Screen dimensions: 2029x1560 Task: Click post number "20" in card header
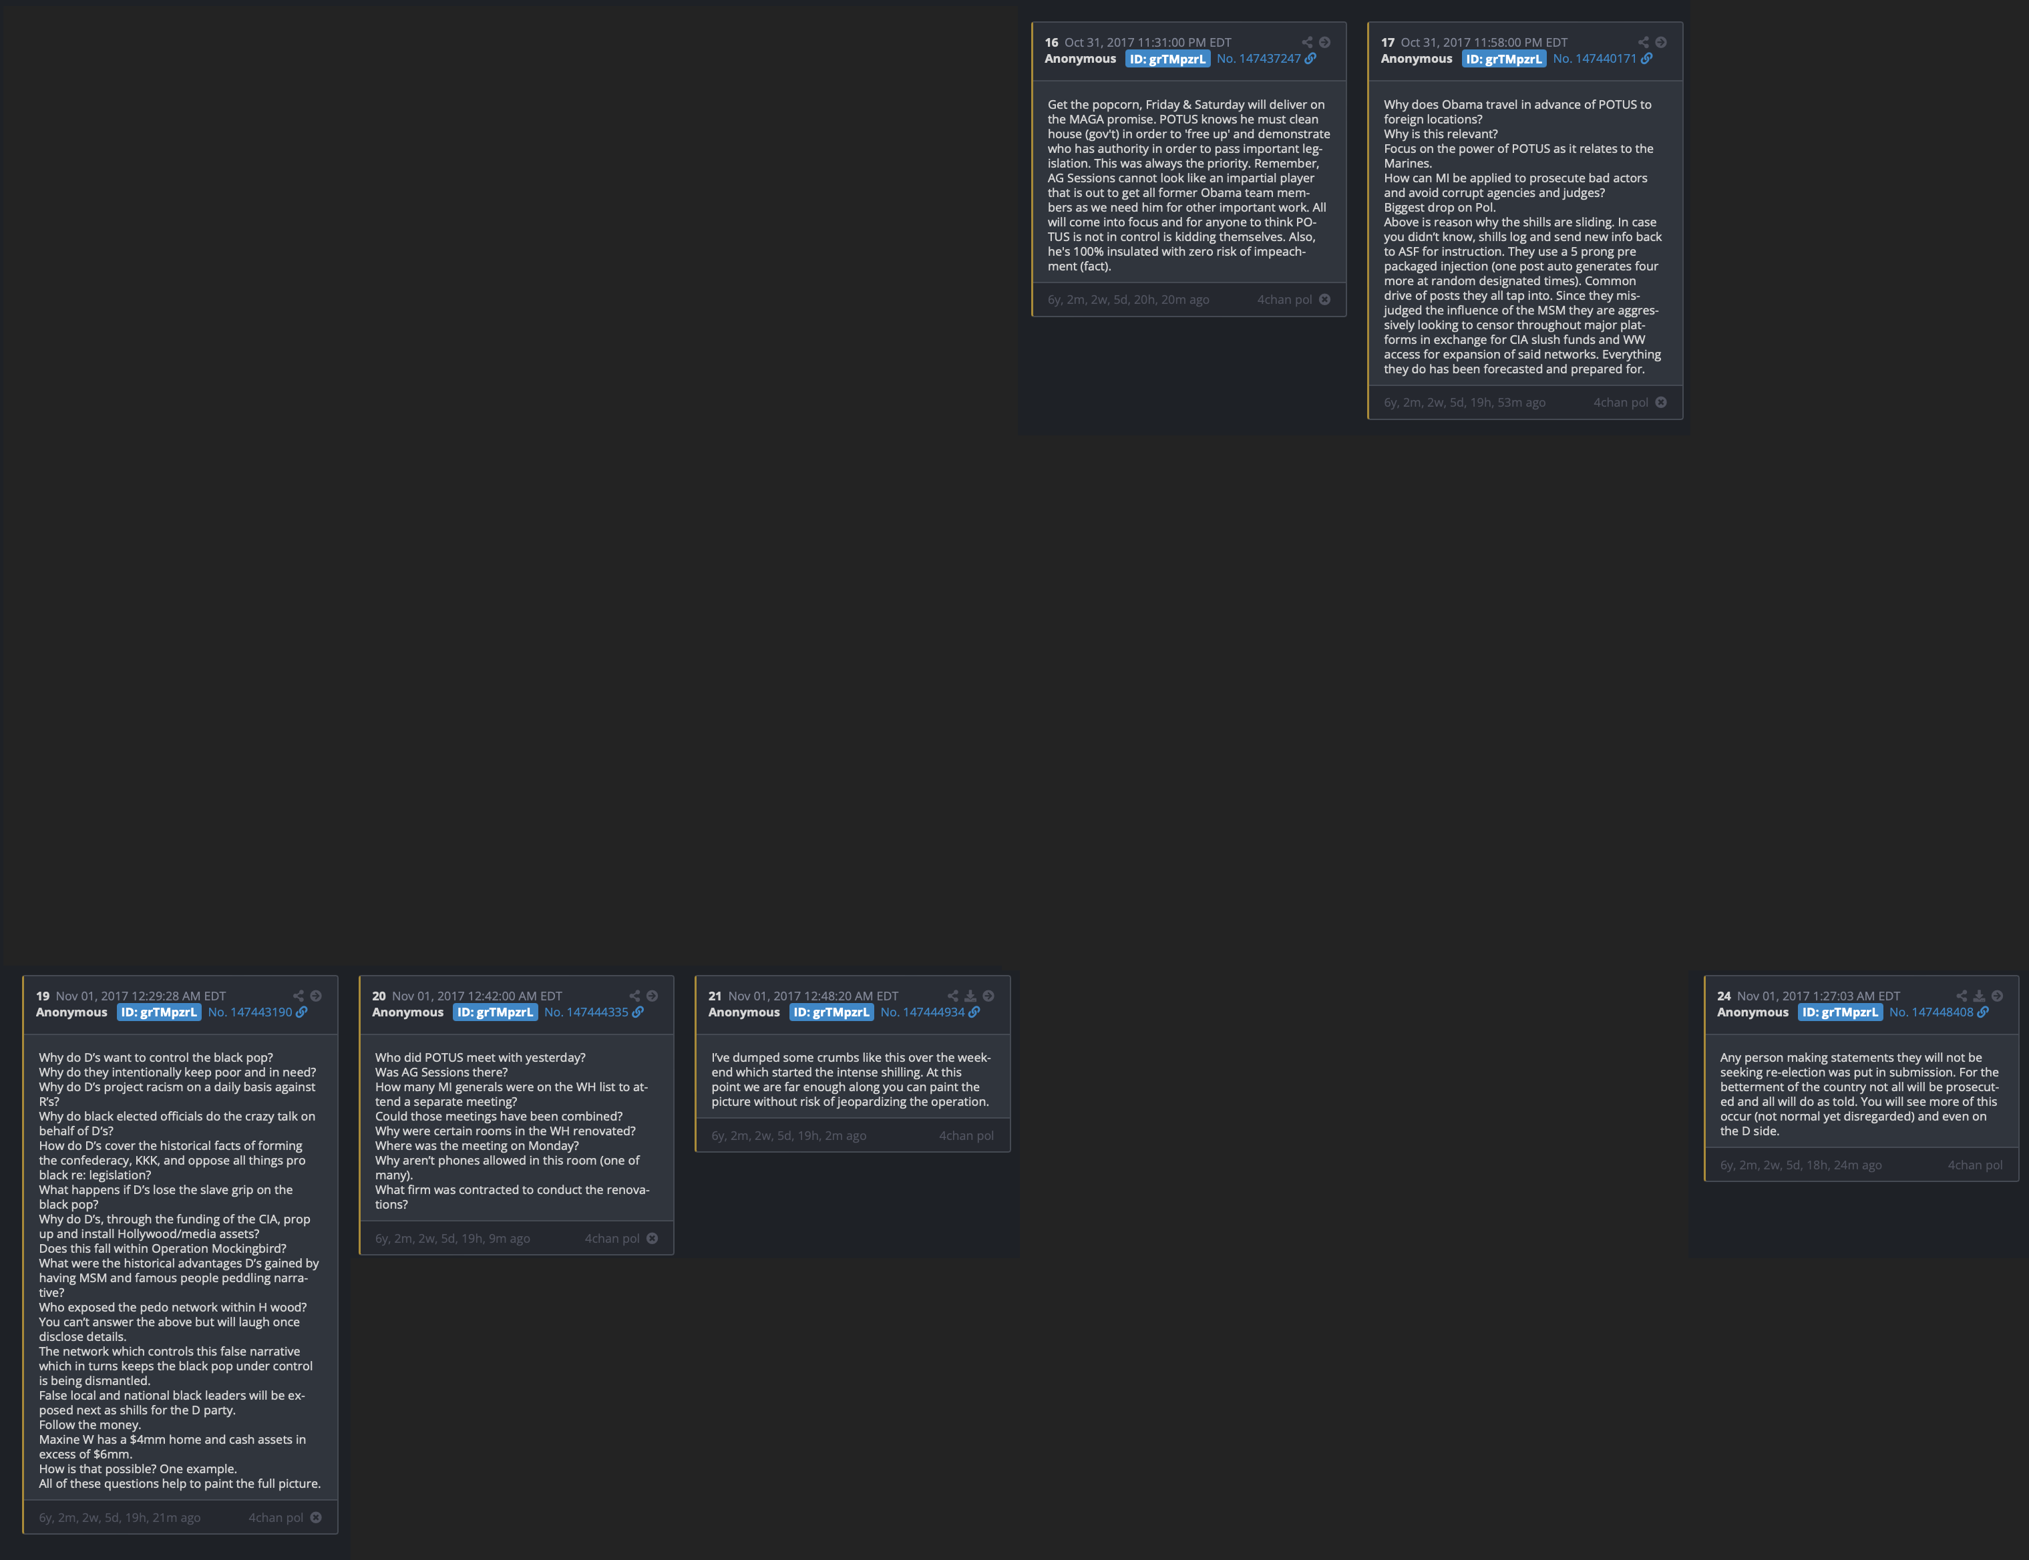point(379,996)
